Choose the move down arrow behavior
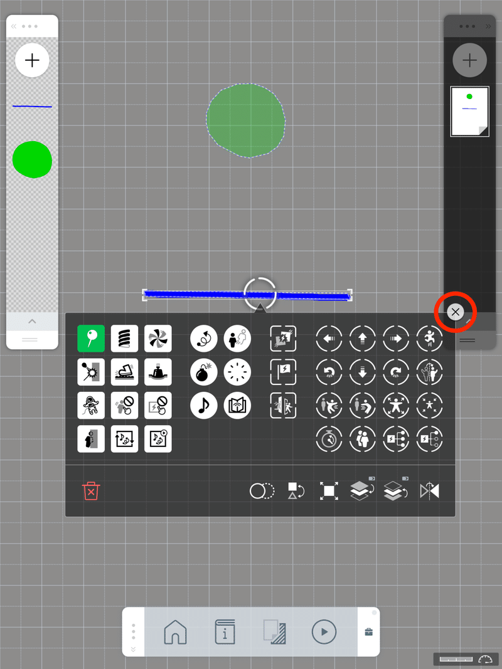 tap(363, 372)
